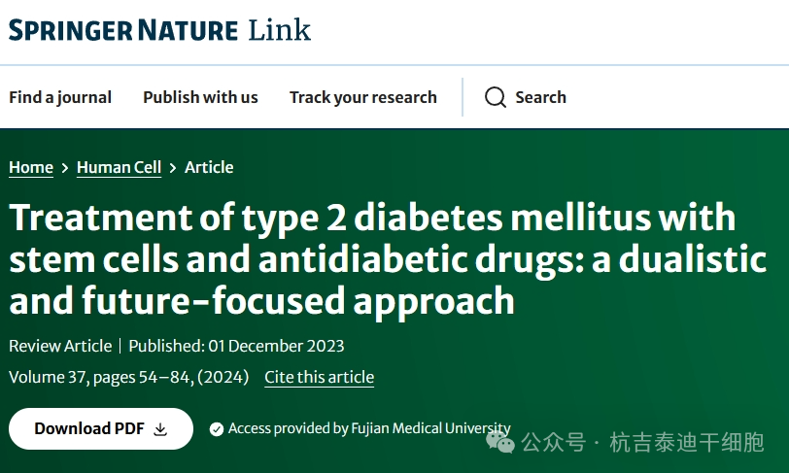Follow the Cite this article link

[x=319, y=377]
